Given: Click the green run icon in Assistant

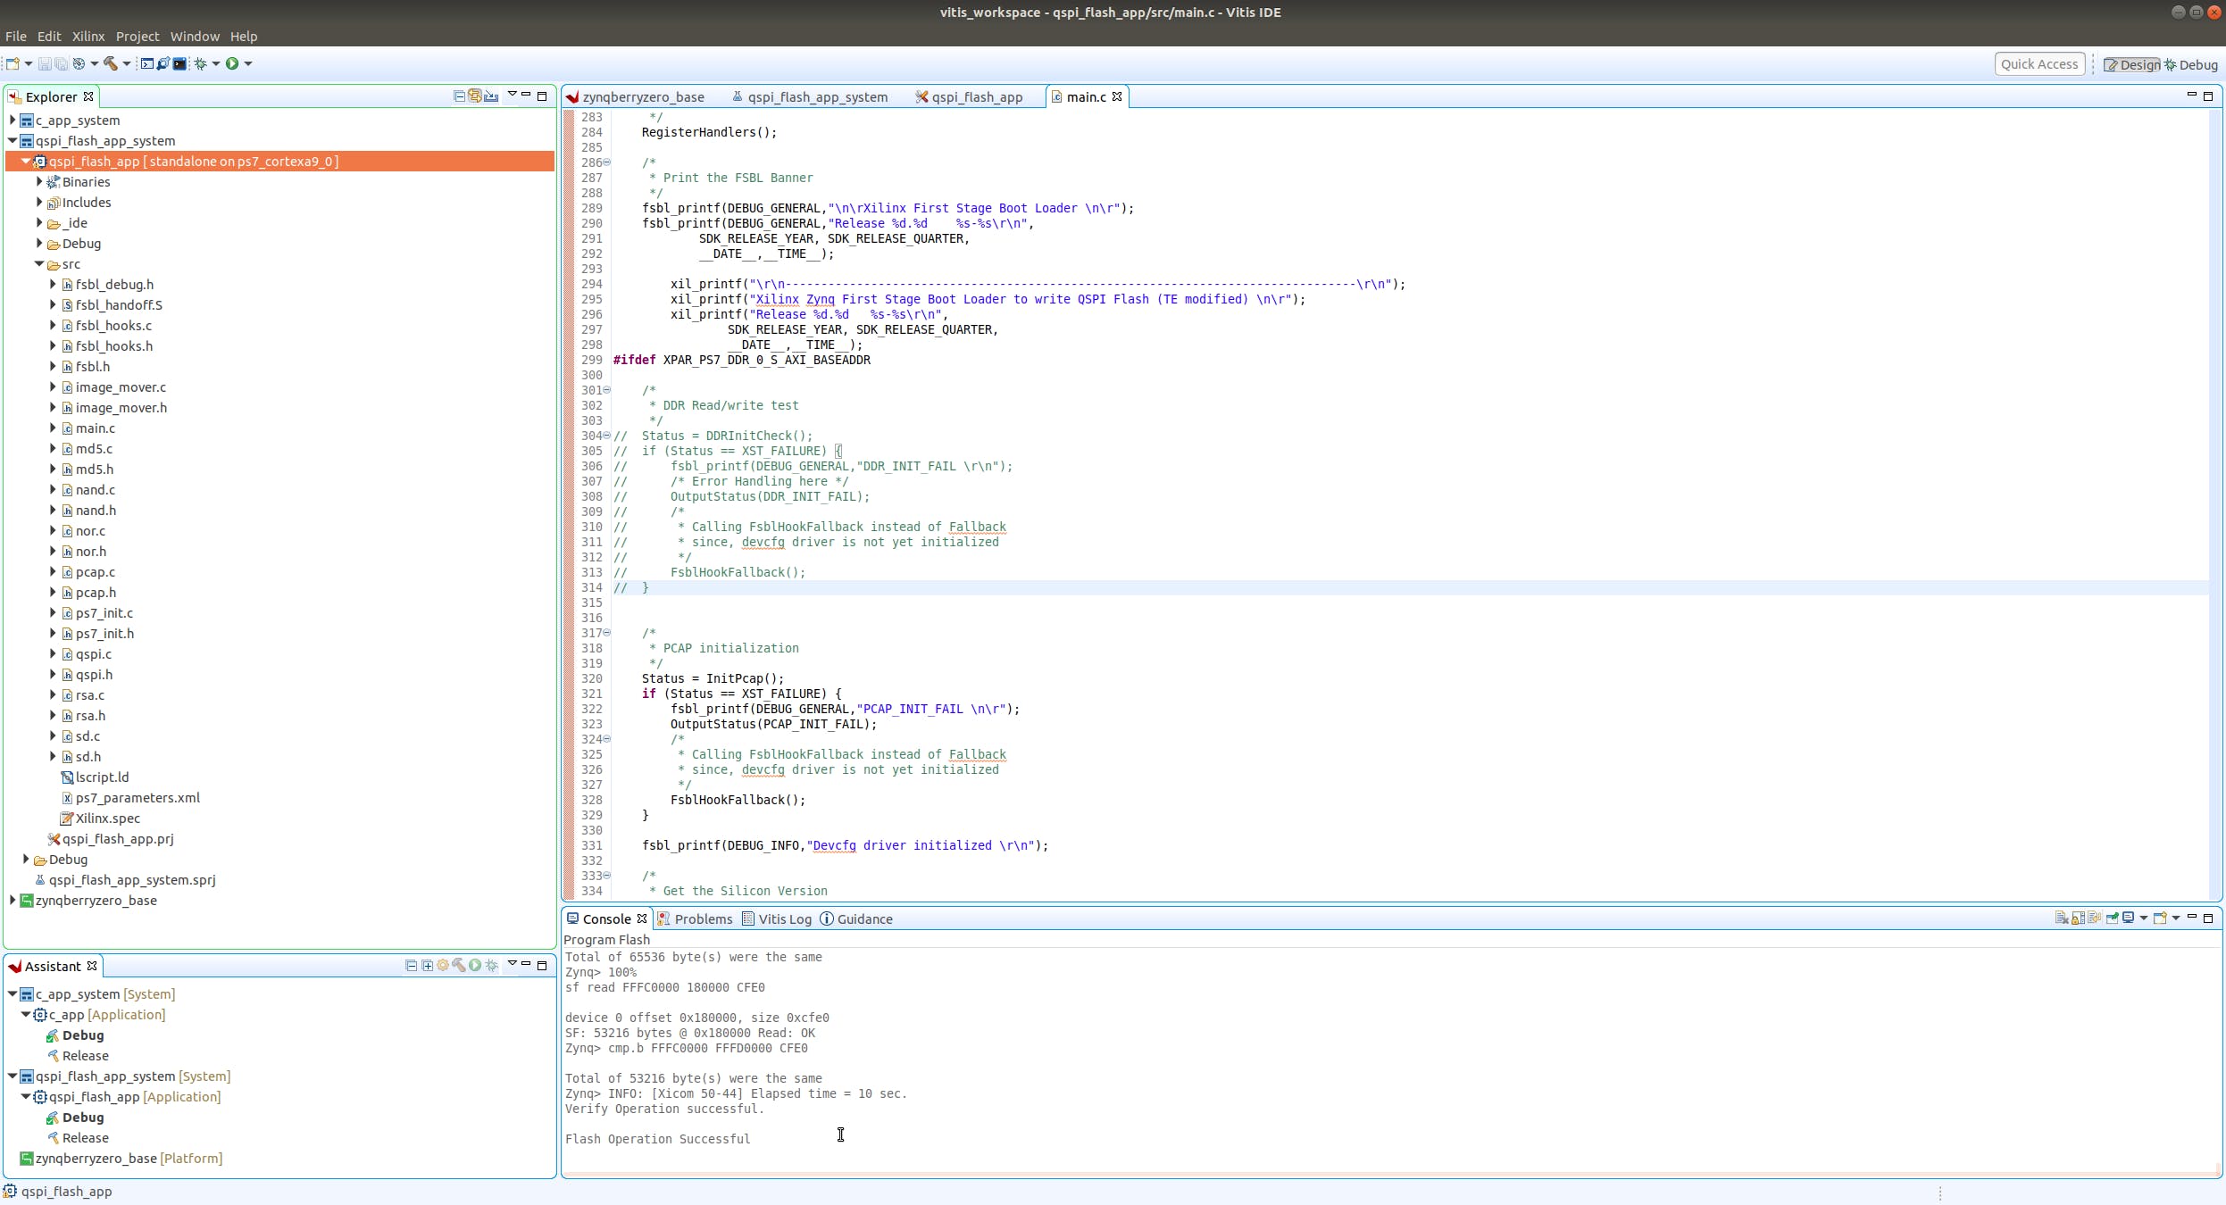Looking at the screenshot, I should pyautogui.click(x=475, y=966).
